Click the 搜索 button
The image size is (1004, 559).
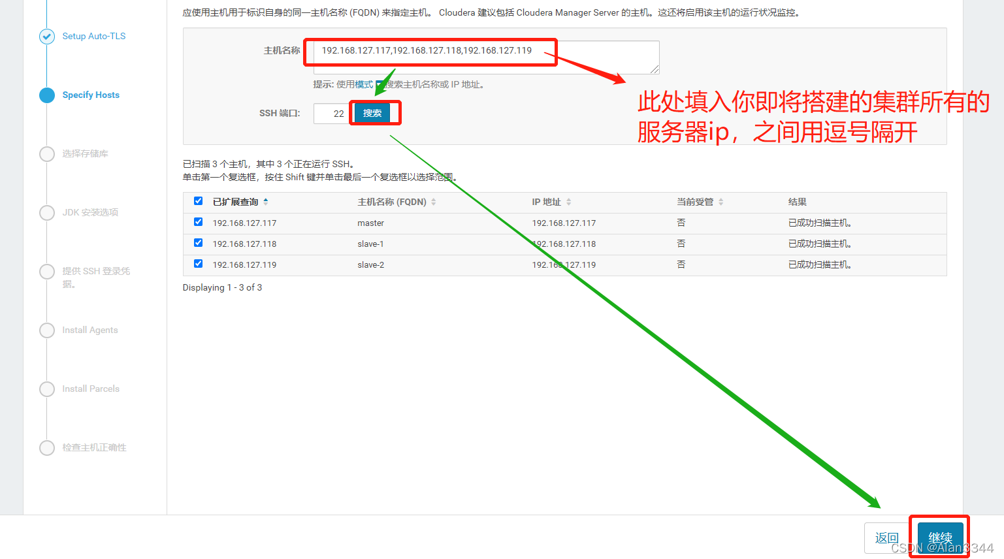(x=372, y=113)
